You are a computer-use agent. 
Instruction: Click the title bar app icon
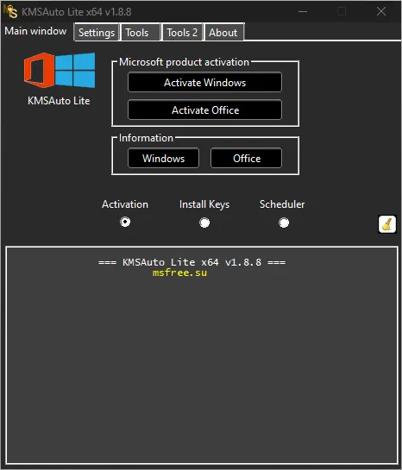pyautogui.click(x=10, y=11)
